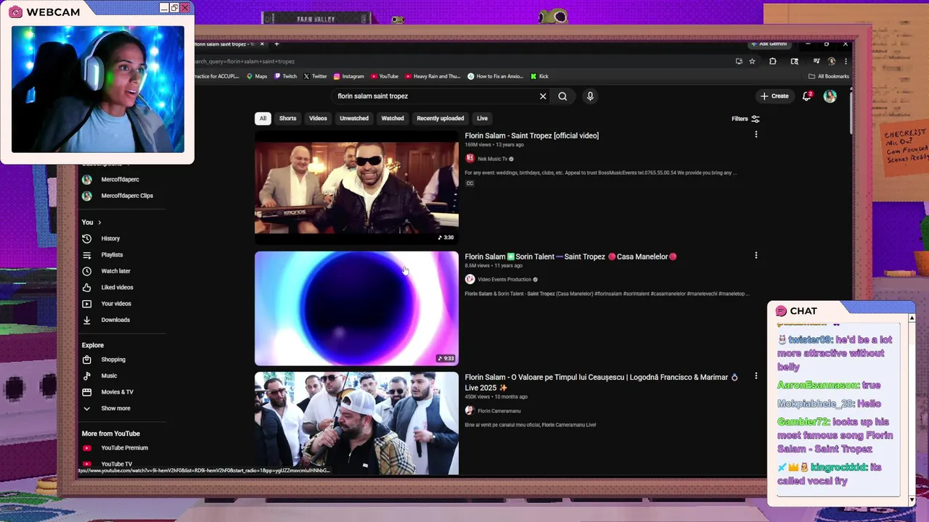Expand the You section chevron
The width and height of the screenshot is (929, 522).
pos(99,223)
